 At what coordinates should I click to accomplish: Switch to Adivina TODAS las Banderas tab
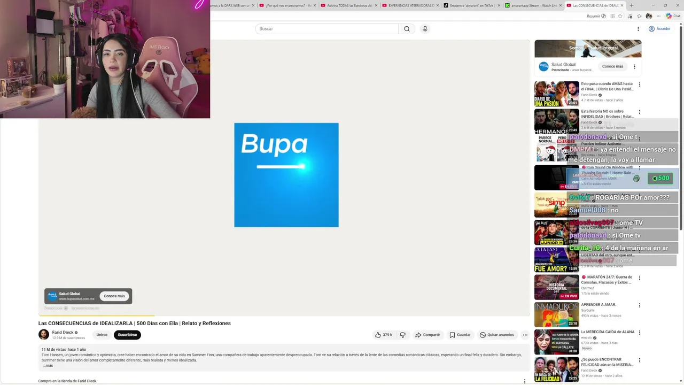coord(349,5)
